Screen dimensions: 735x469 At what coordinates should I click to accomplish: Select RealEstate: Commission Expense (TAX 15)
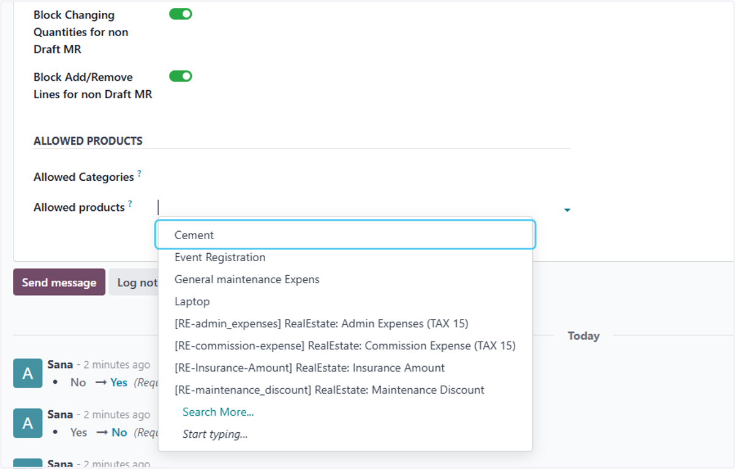pyautogui.click(x=345, y=346)
